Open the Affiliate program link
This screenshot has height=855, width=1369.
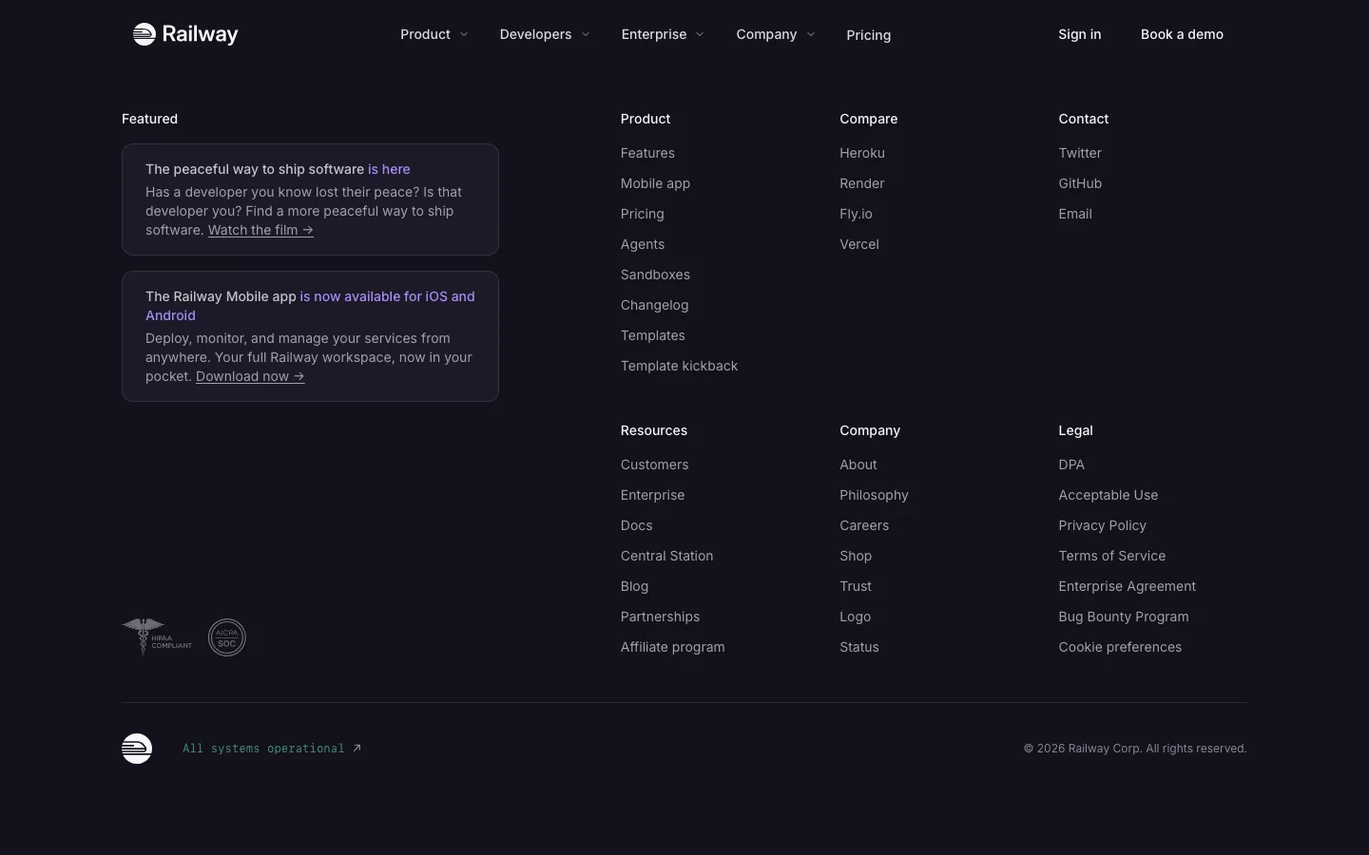click(672, 647)
